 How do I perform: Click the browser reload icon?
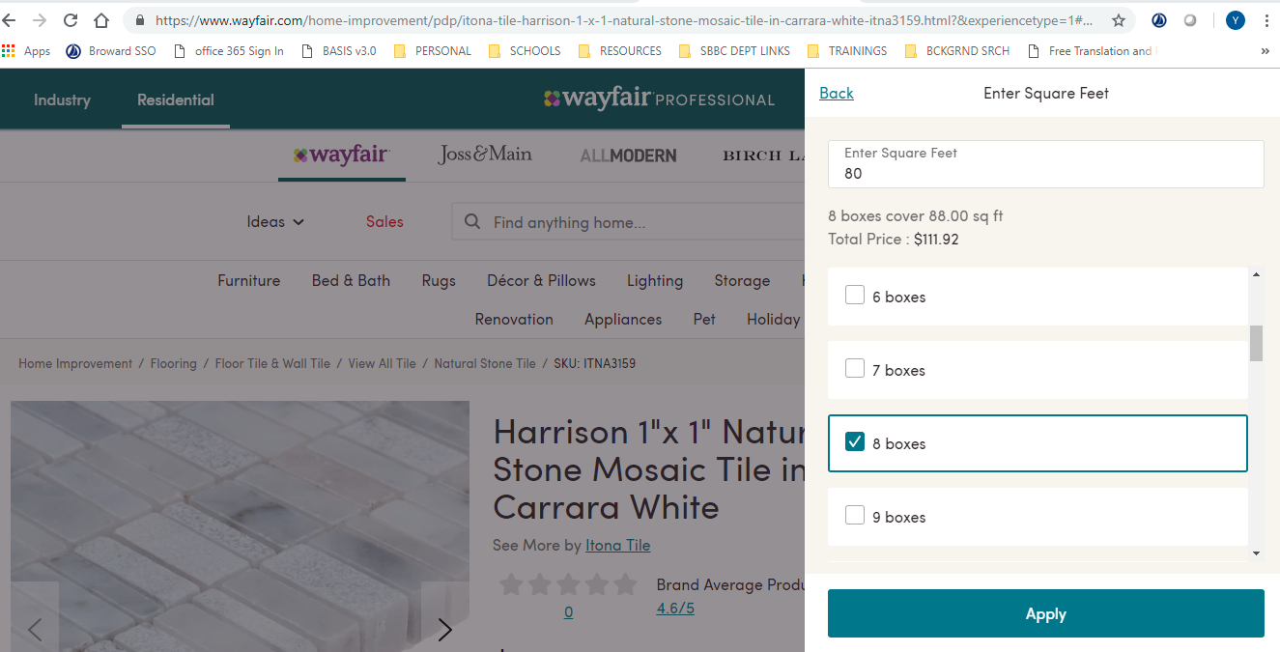click(71, 20)
